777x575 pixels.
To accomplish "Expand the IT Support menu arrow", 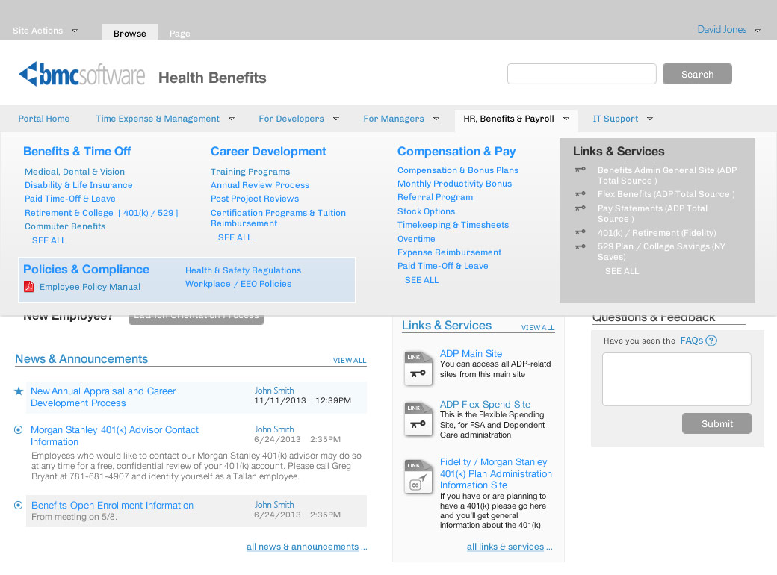I will (650, 119).
